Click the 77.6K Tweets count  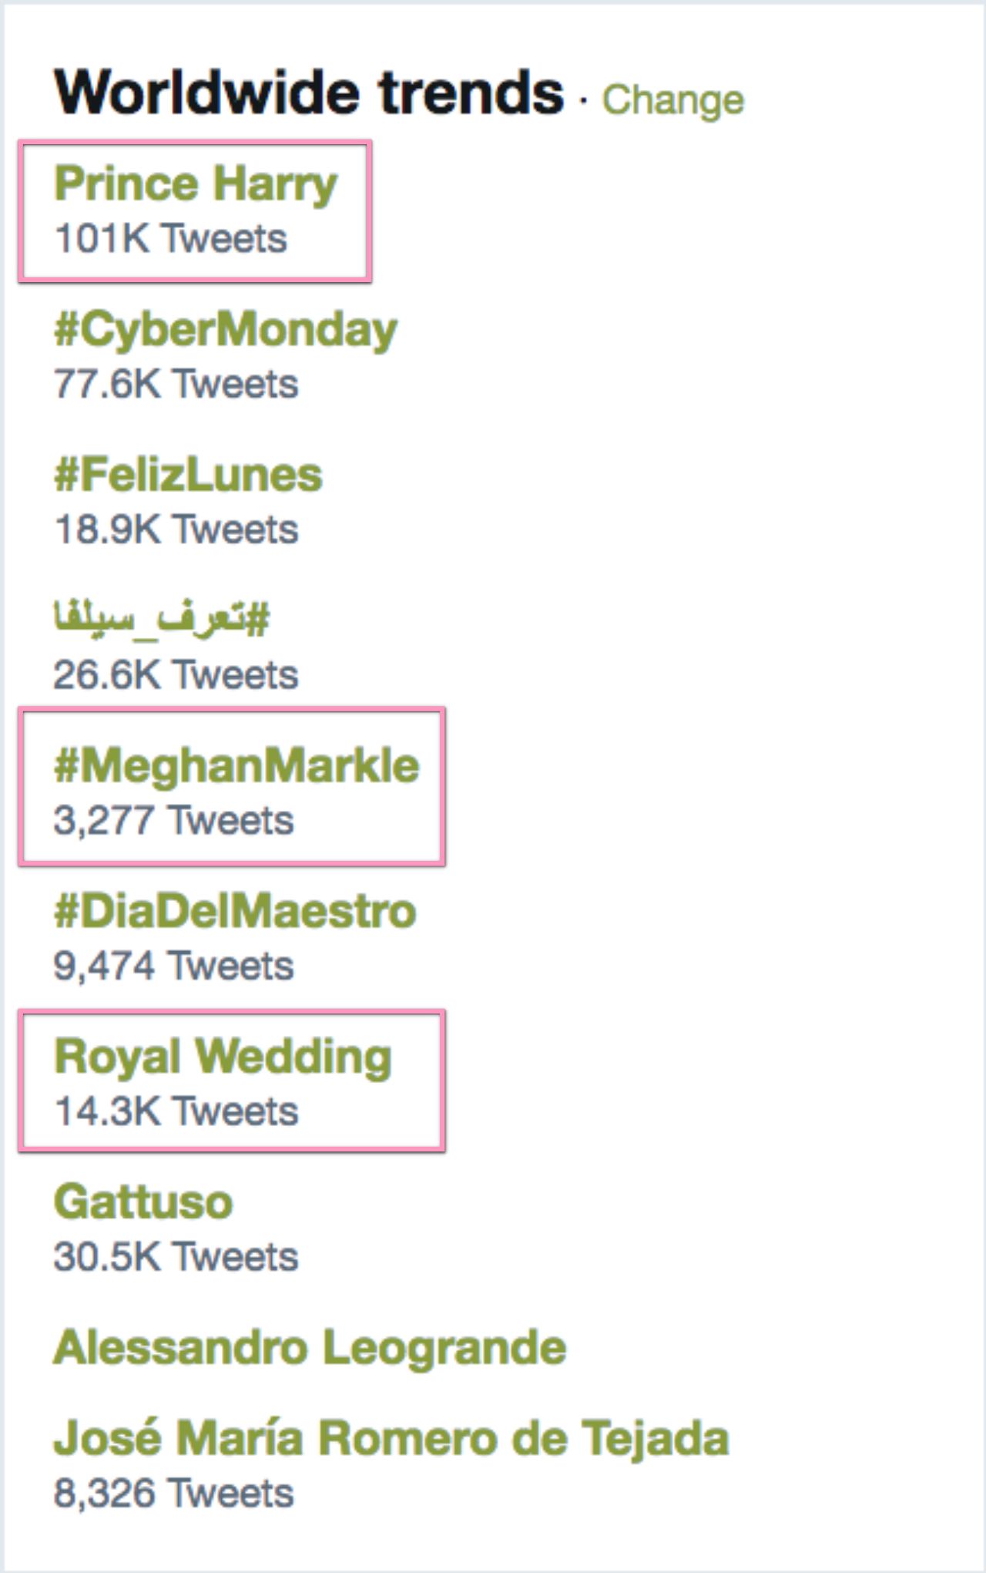[x=176, y=384]
